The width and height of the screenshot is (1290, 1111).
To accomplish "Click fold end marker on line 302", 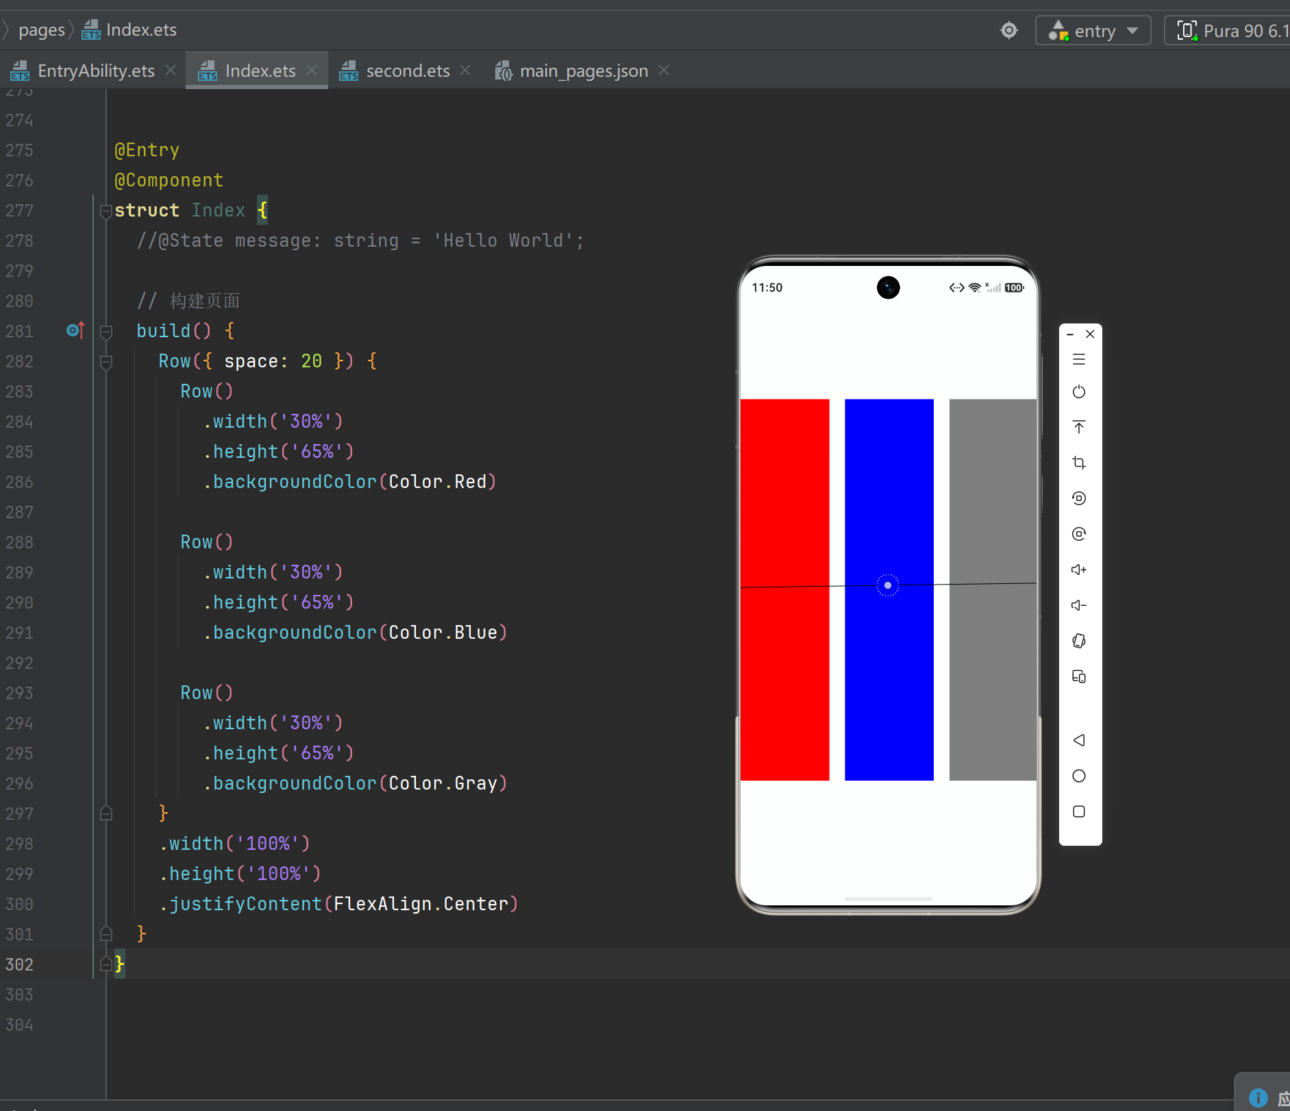I will pos(106,964).
